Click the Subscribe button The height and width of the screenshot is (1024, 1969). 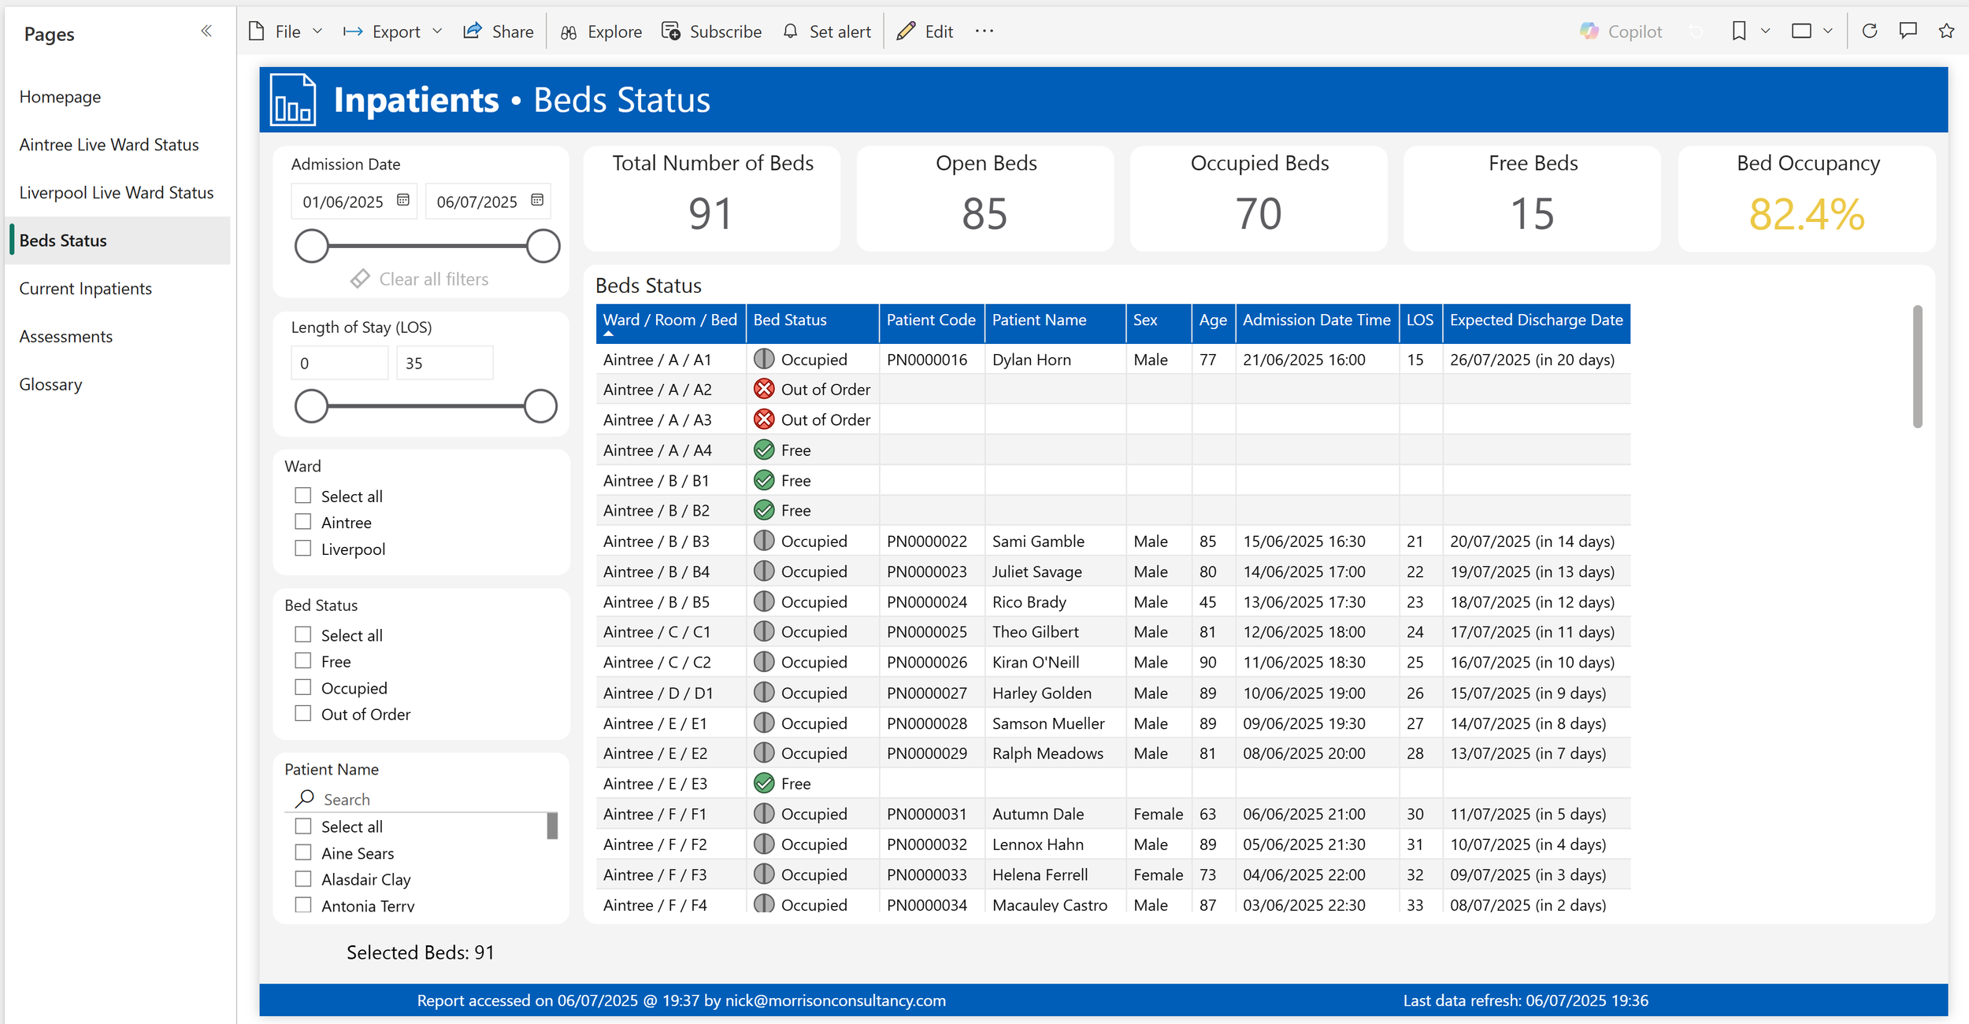coord(712,31)
